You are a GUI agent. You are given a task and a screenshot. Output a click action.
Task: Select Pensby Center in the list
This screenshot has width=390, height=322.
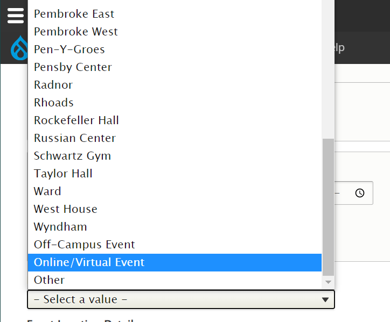pos(73,67)
